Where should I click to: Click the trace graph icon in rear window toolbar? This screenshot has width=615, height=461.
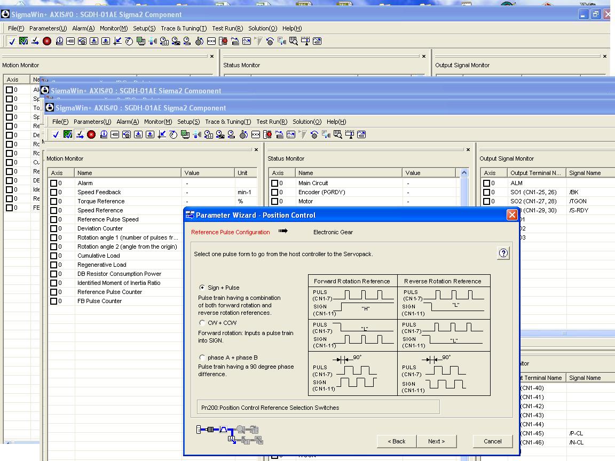(x=246, y=41)
